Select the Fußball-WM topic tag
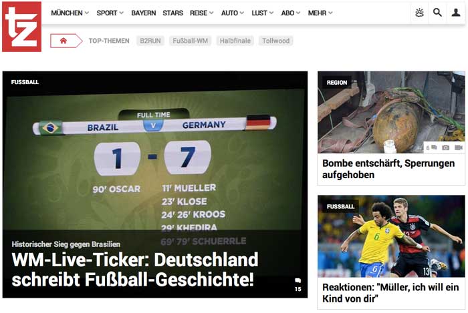 190,41
